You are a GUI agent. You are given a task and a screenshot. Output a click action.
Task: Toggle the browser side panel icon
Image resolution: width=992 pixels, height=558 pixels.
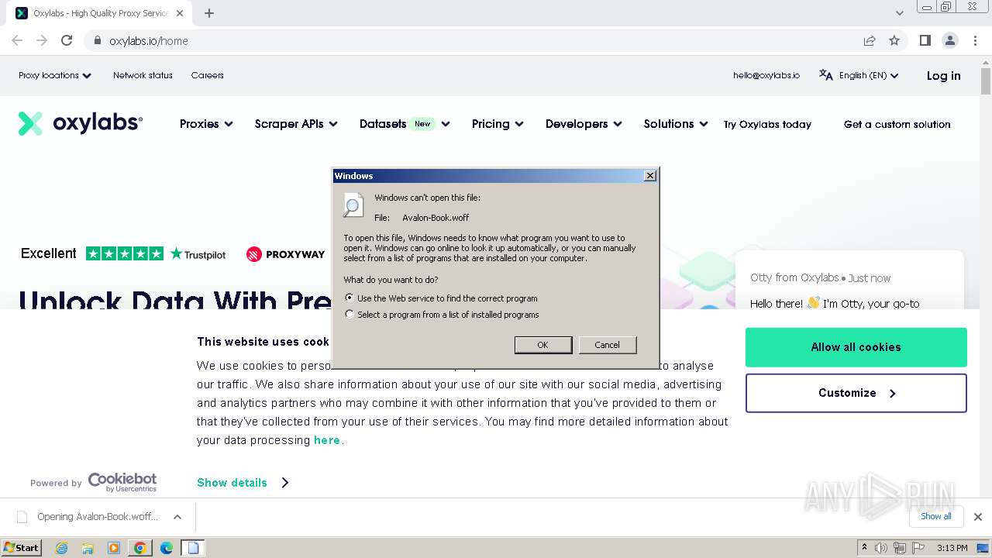click(925, 40)
